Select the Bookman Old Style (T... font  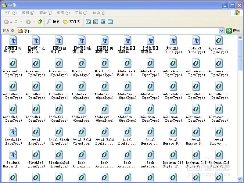coord(173,159)
